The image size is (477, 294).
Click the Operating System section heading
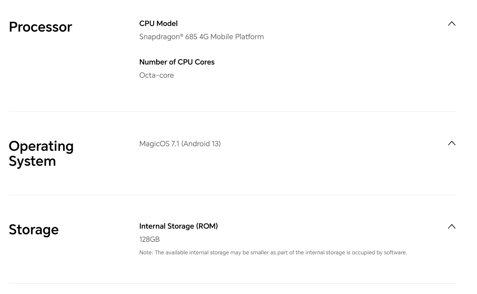click(41, 153)
